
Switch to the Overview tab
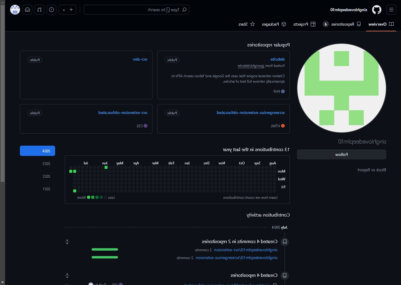tap(381, 24)
